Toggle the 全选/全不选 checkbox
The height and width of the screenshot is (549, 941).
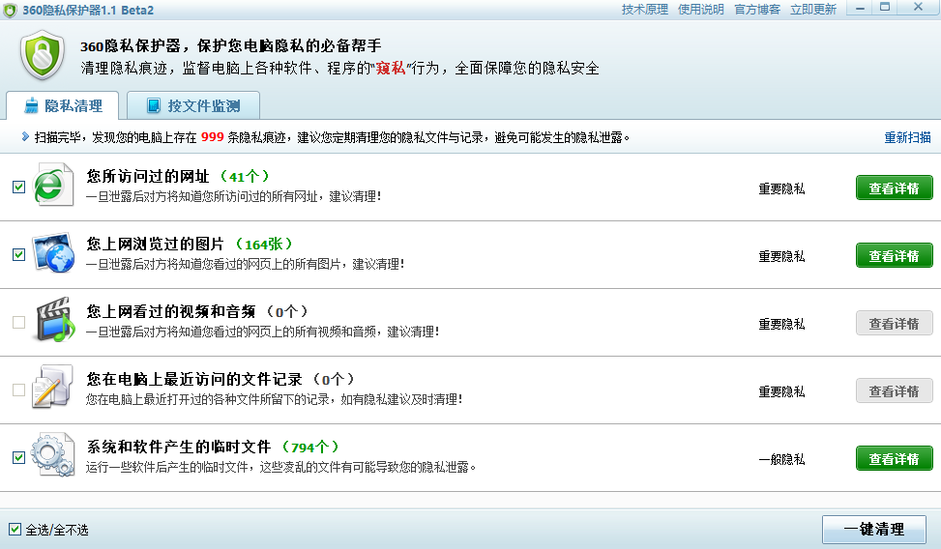[x=15, y=529]
